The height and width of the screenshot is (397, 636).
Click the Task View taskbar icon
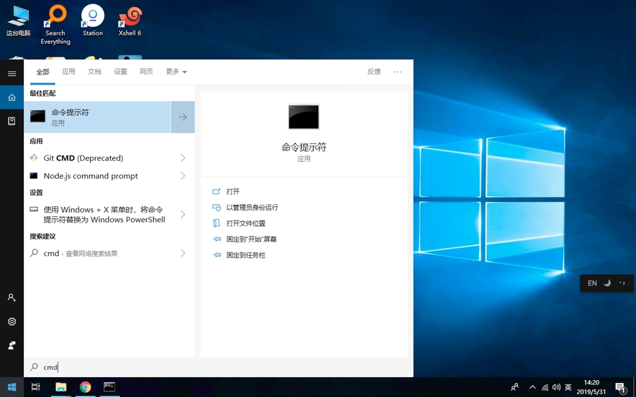[36, 387]
